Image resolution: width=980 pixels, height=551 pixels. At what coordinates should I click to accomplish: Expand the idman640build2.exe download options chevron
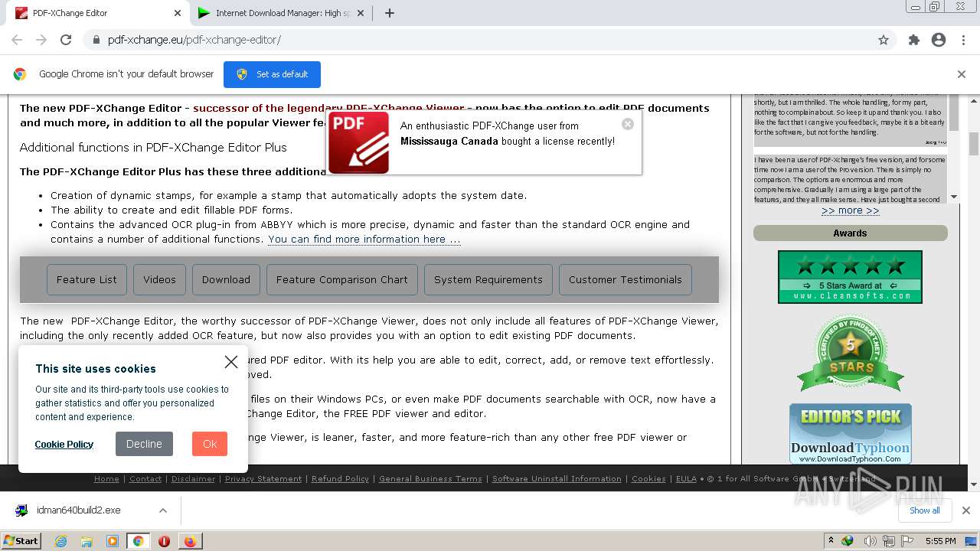coord(162,510)
